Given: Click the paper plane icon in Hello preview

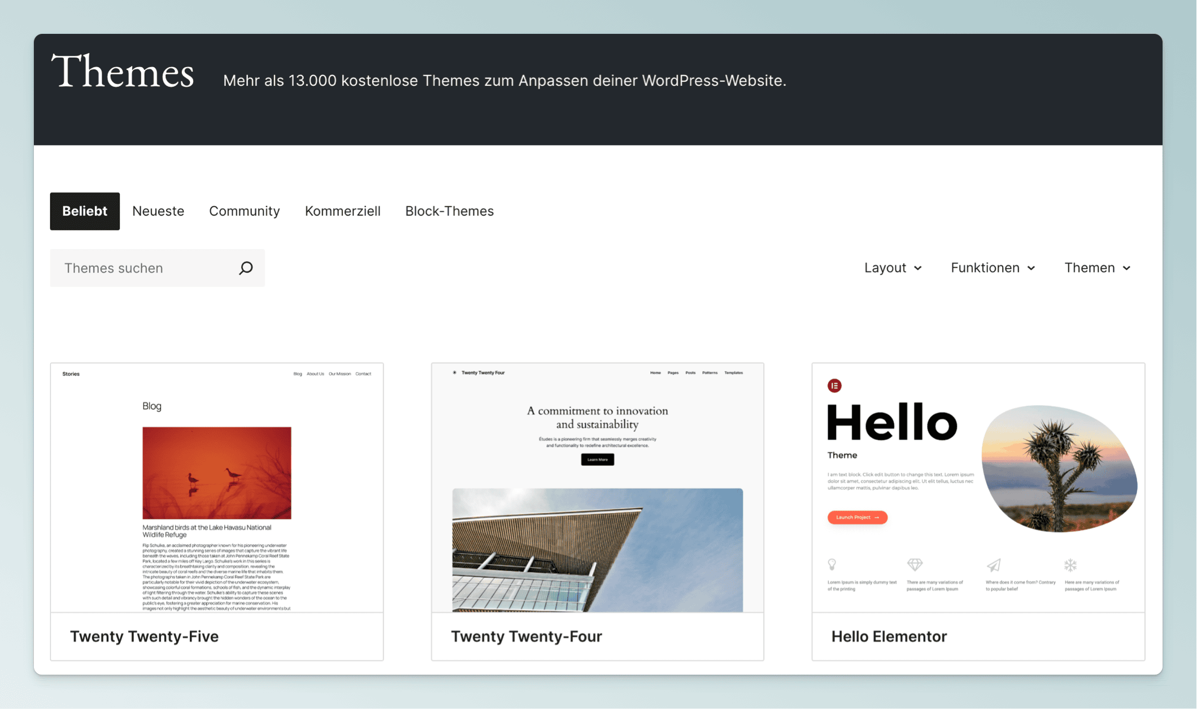Looking at the screenshot, I should [x=994, y=565].
